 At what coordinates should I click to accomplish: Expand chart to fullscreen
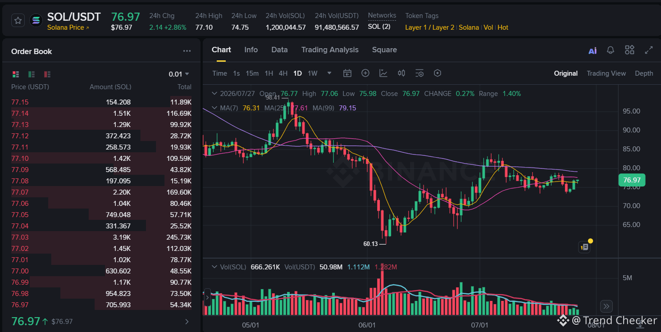649,50
